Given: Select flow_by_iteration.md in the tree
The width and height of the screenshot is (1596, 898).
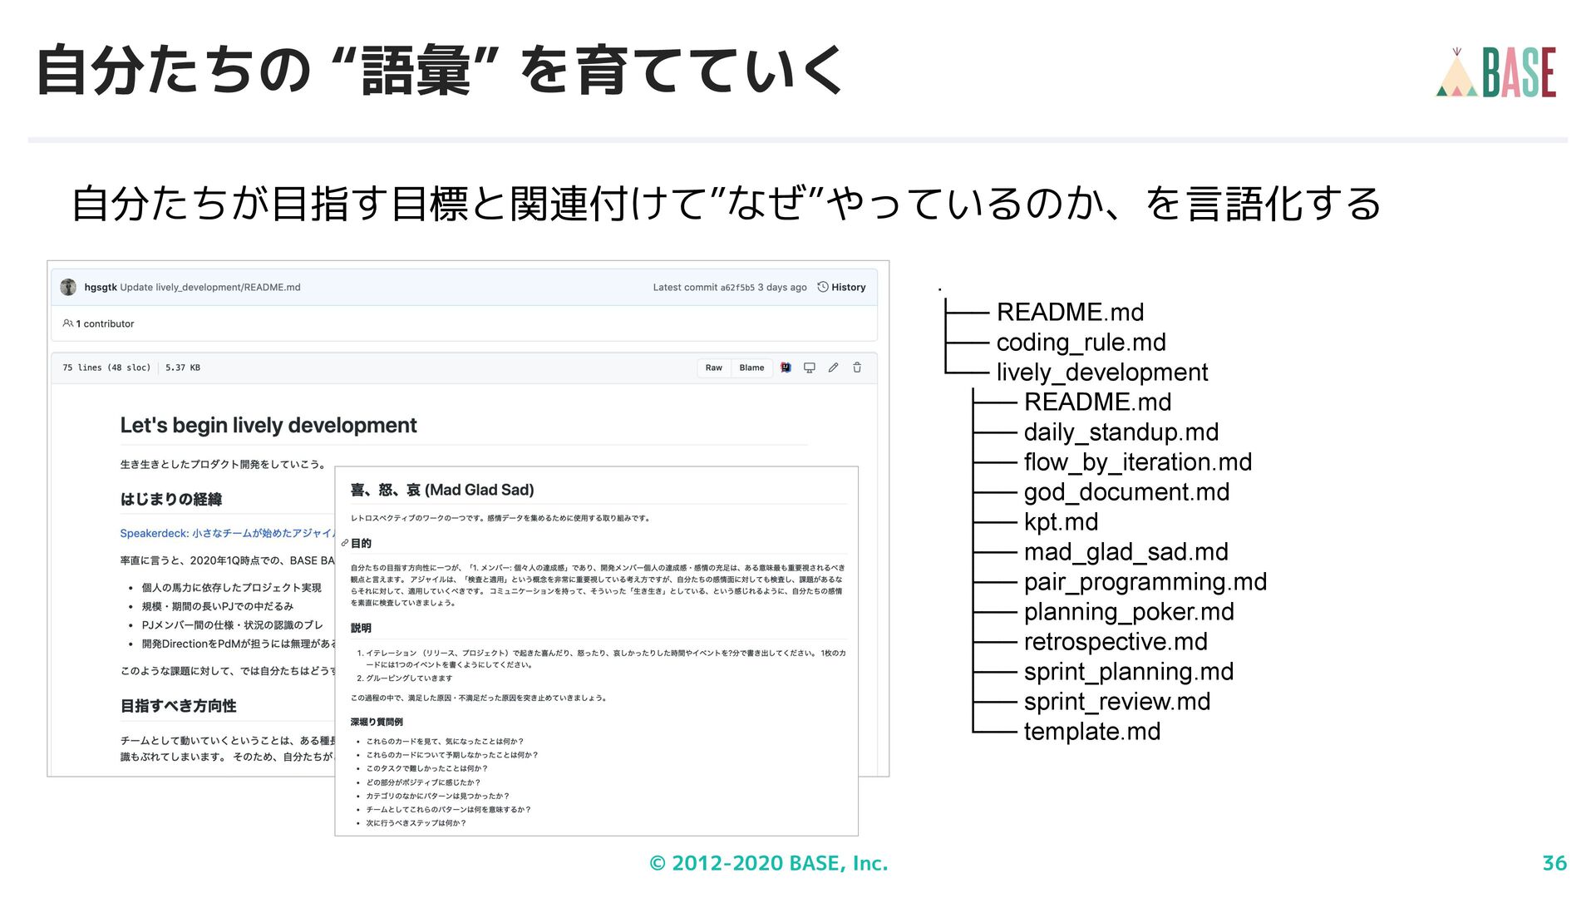Looking at the screenshot, I should pyautogui.click(x=1138, y=462).
